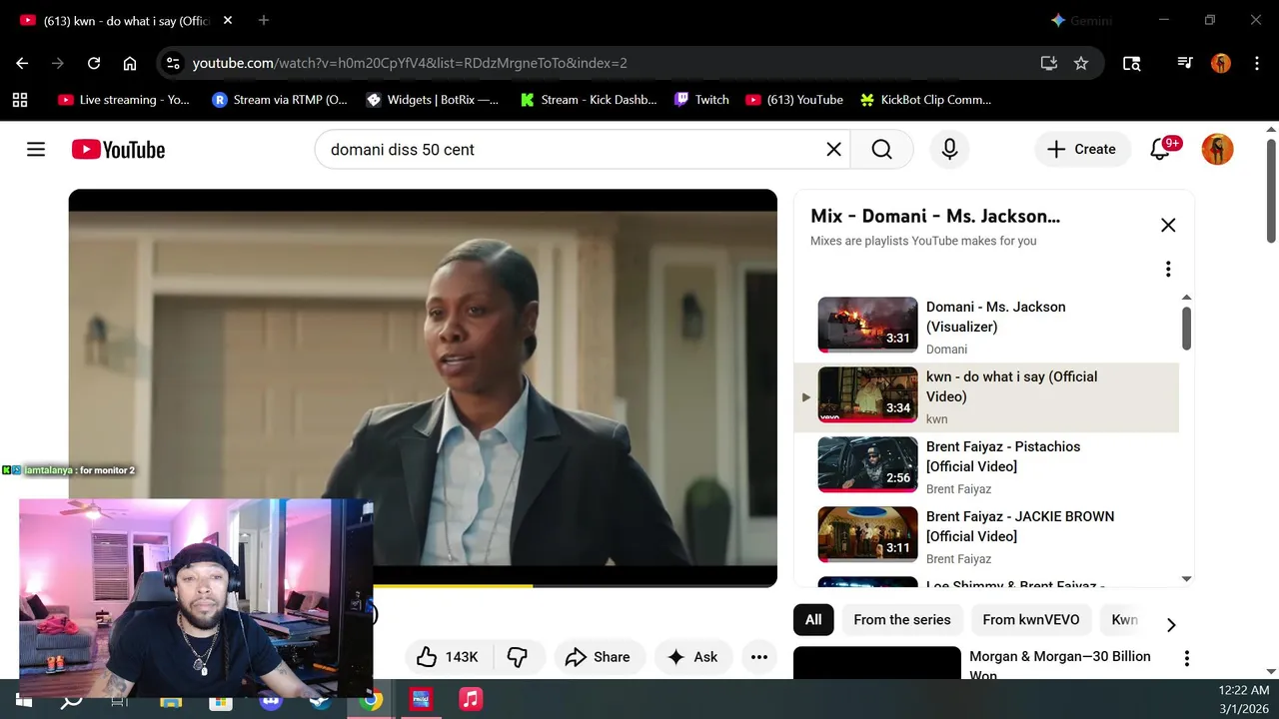Viewport: 1279px width, 719px height.
Task: Click the playlist scrollbar thumb
Action: click(x=1186, y=328)
